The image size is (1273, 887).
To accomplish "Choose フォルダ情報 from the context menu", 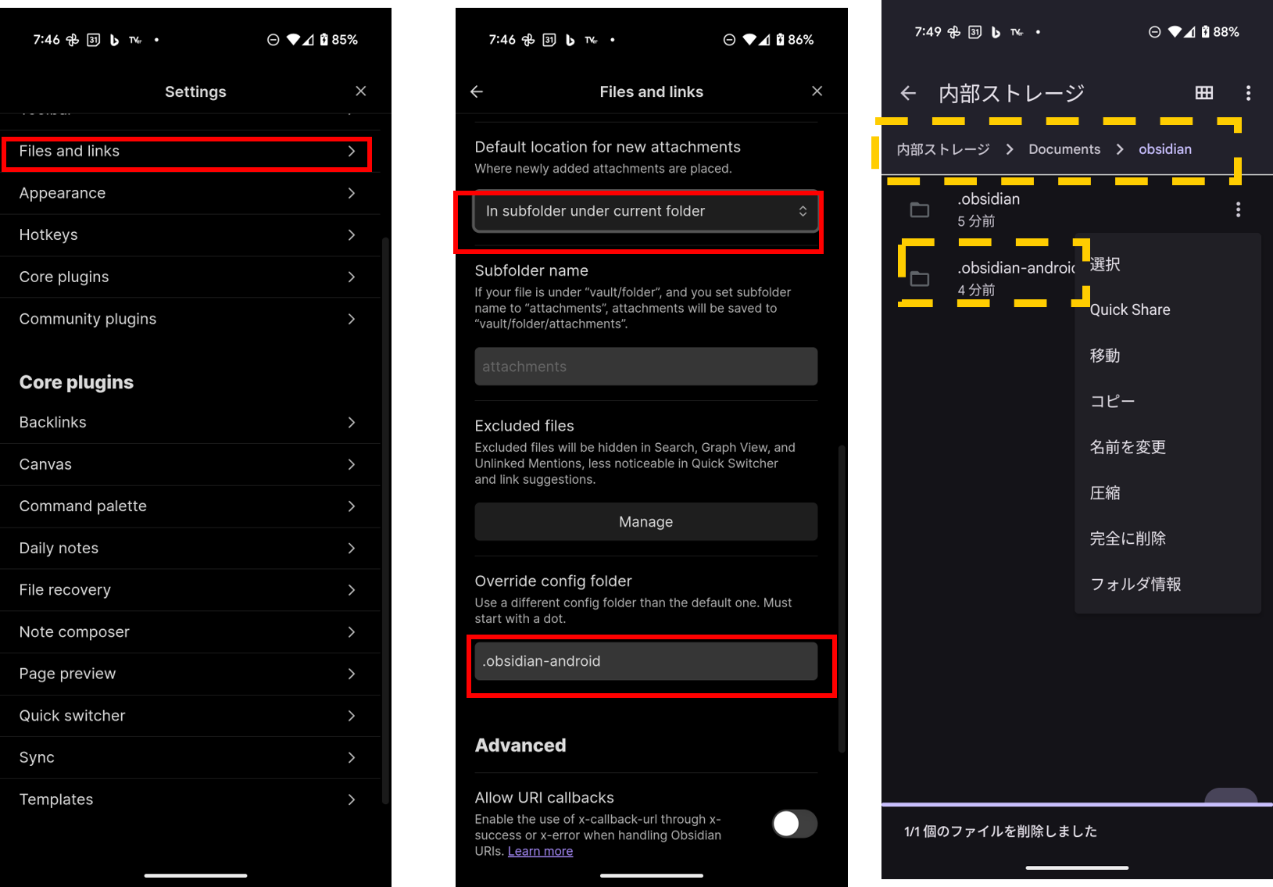I will point(1168,584).
